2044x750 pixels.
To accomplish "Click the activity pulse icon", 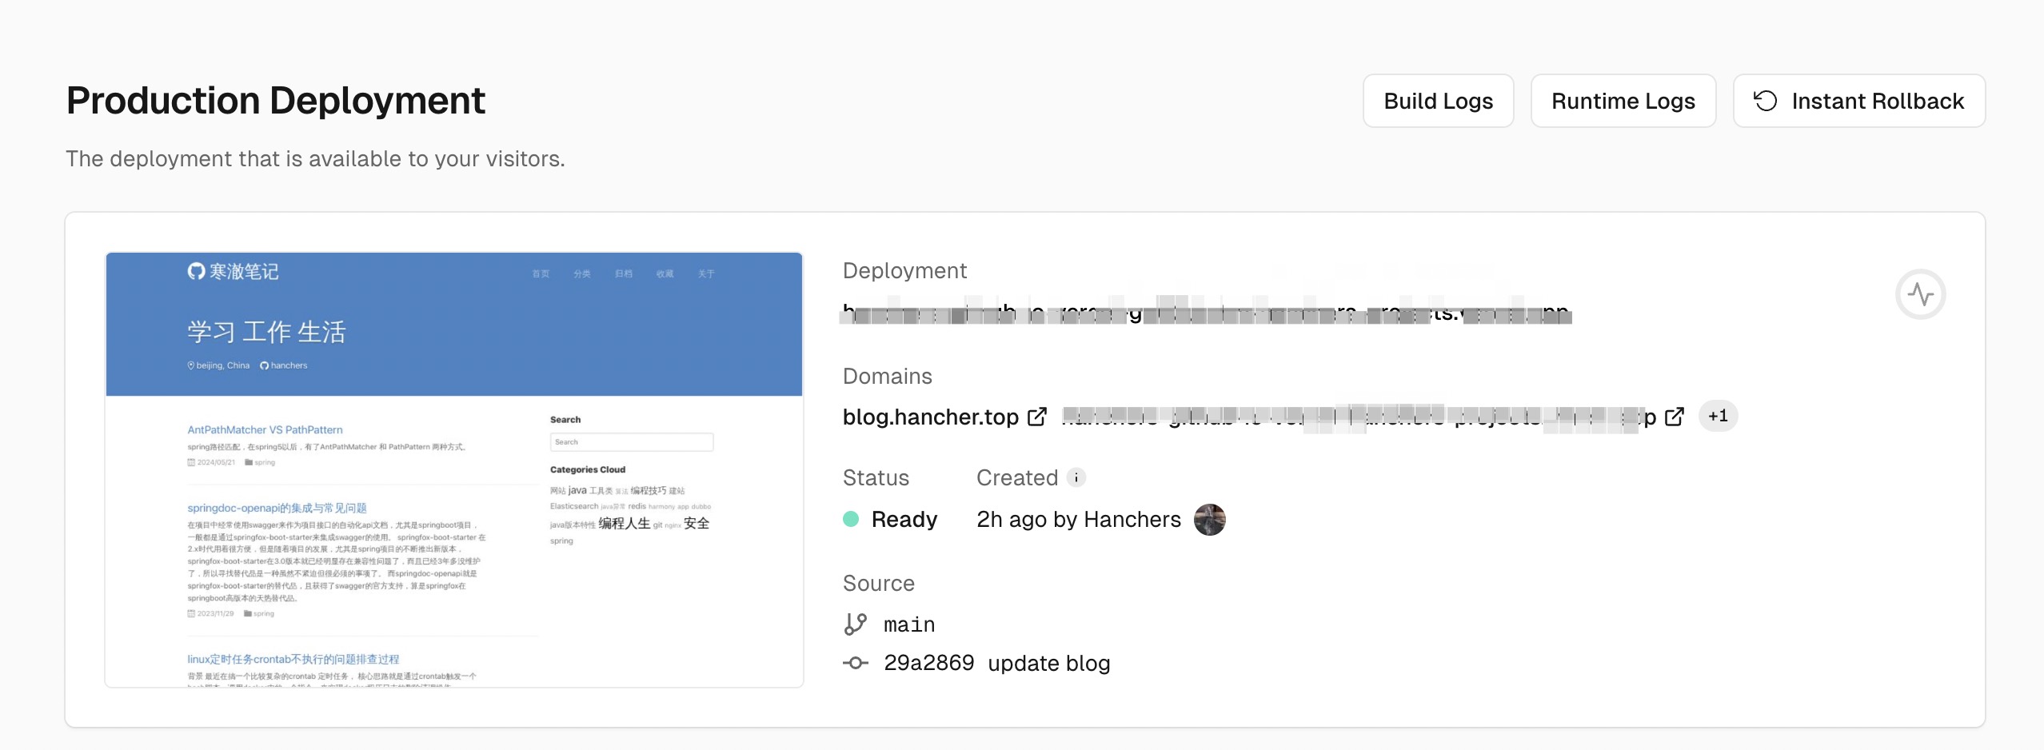I will 1920,294.
